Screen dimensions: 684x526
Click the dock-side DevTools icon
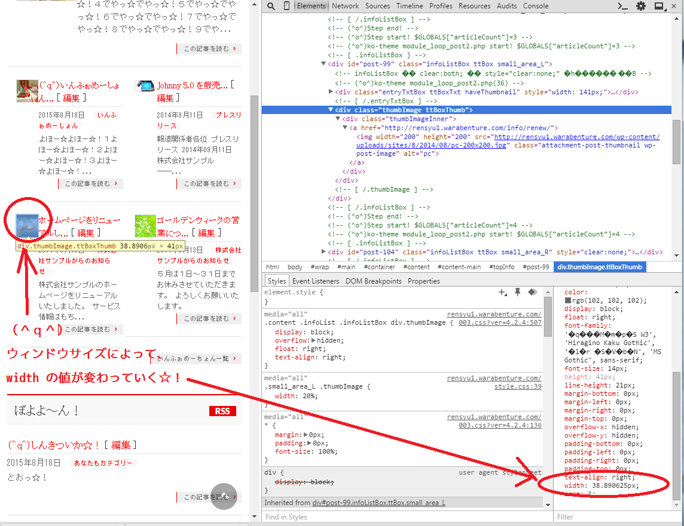[659, 6]
